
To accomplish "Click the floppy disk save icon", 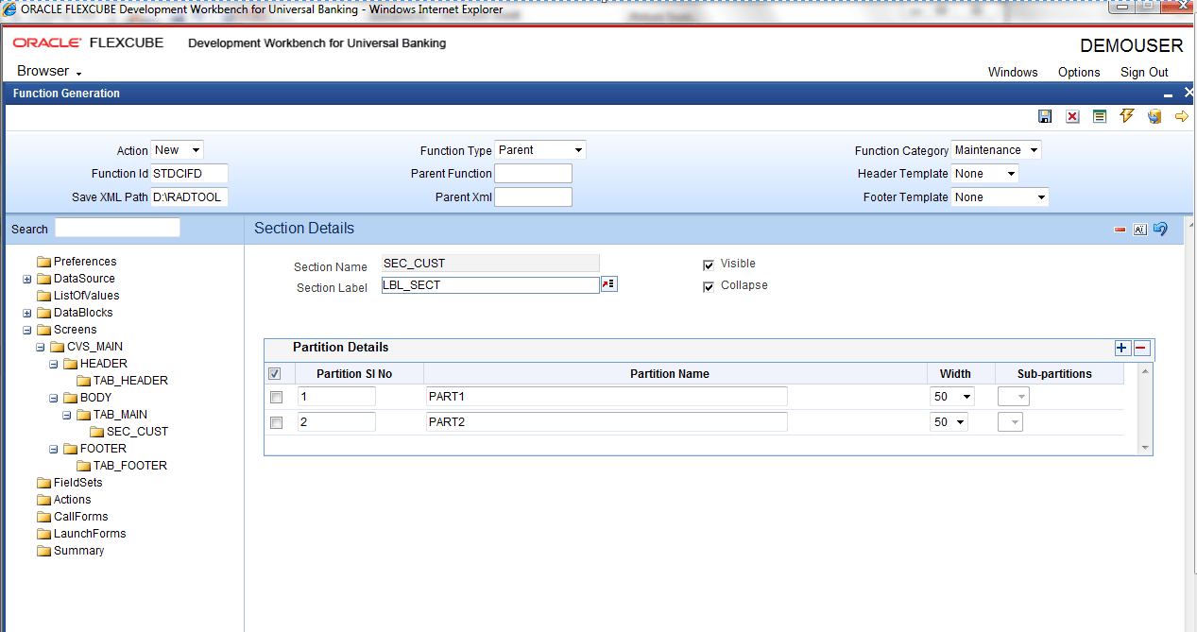I will (1045, 116).
